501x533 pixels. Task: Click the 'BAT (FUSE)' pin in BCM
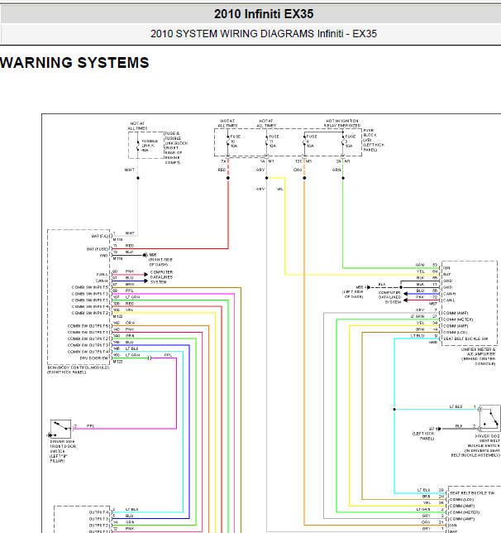tap(98, 249)
